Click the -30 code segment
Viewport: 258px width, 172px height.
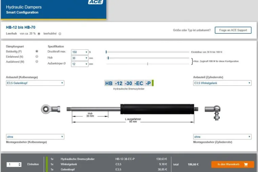click(128, 83)
